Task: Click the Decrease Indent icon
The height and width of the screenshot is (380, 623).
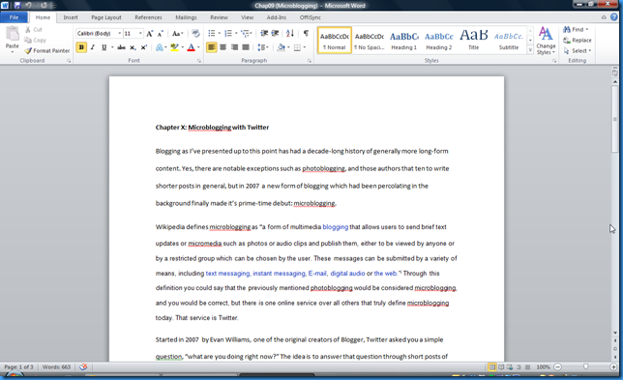Action: 264,33
